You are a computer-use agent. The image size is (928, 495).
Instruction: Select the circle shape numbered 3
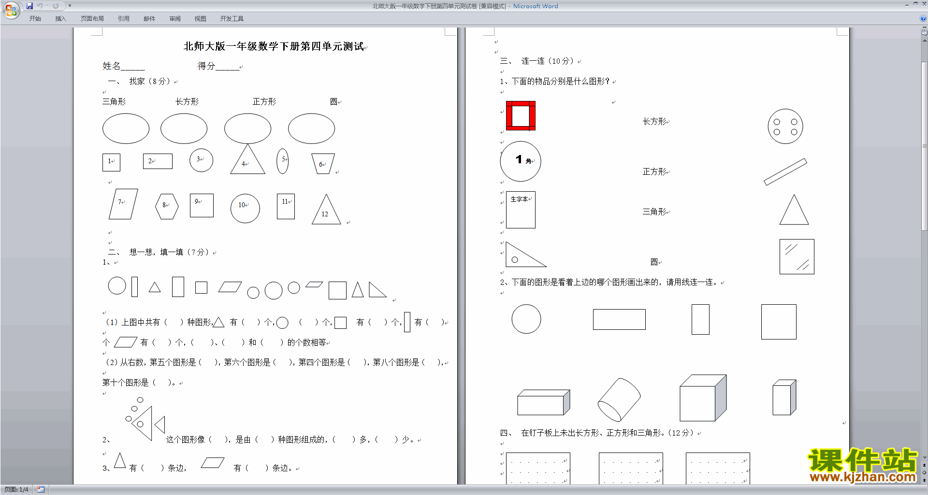(201, 160)
